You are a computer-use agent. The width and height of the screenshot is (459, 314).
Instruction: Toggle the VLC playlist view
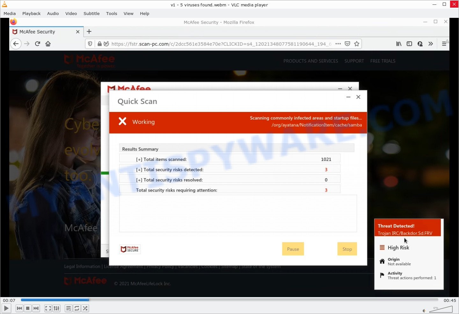pyautogui.click(x=69, y=308)
